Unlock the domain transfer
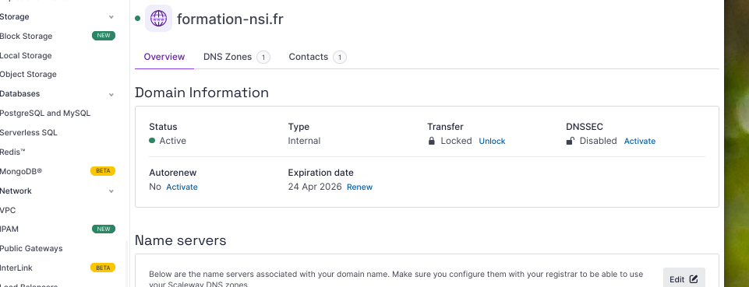This screenshot has height=287, width=749. coord(492,141)
